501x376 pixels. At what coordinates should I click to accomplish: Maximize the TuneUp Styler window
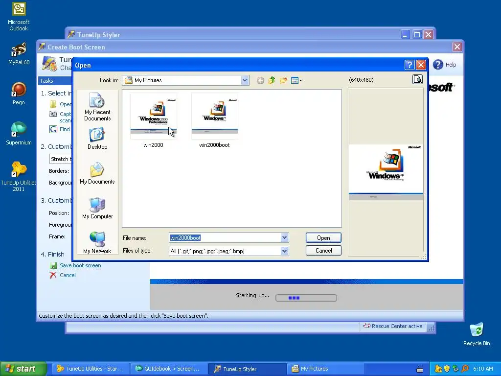[x=417, y=35]
